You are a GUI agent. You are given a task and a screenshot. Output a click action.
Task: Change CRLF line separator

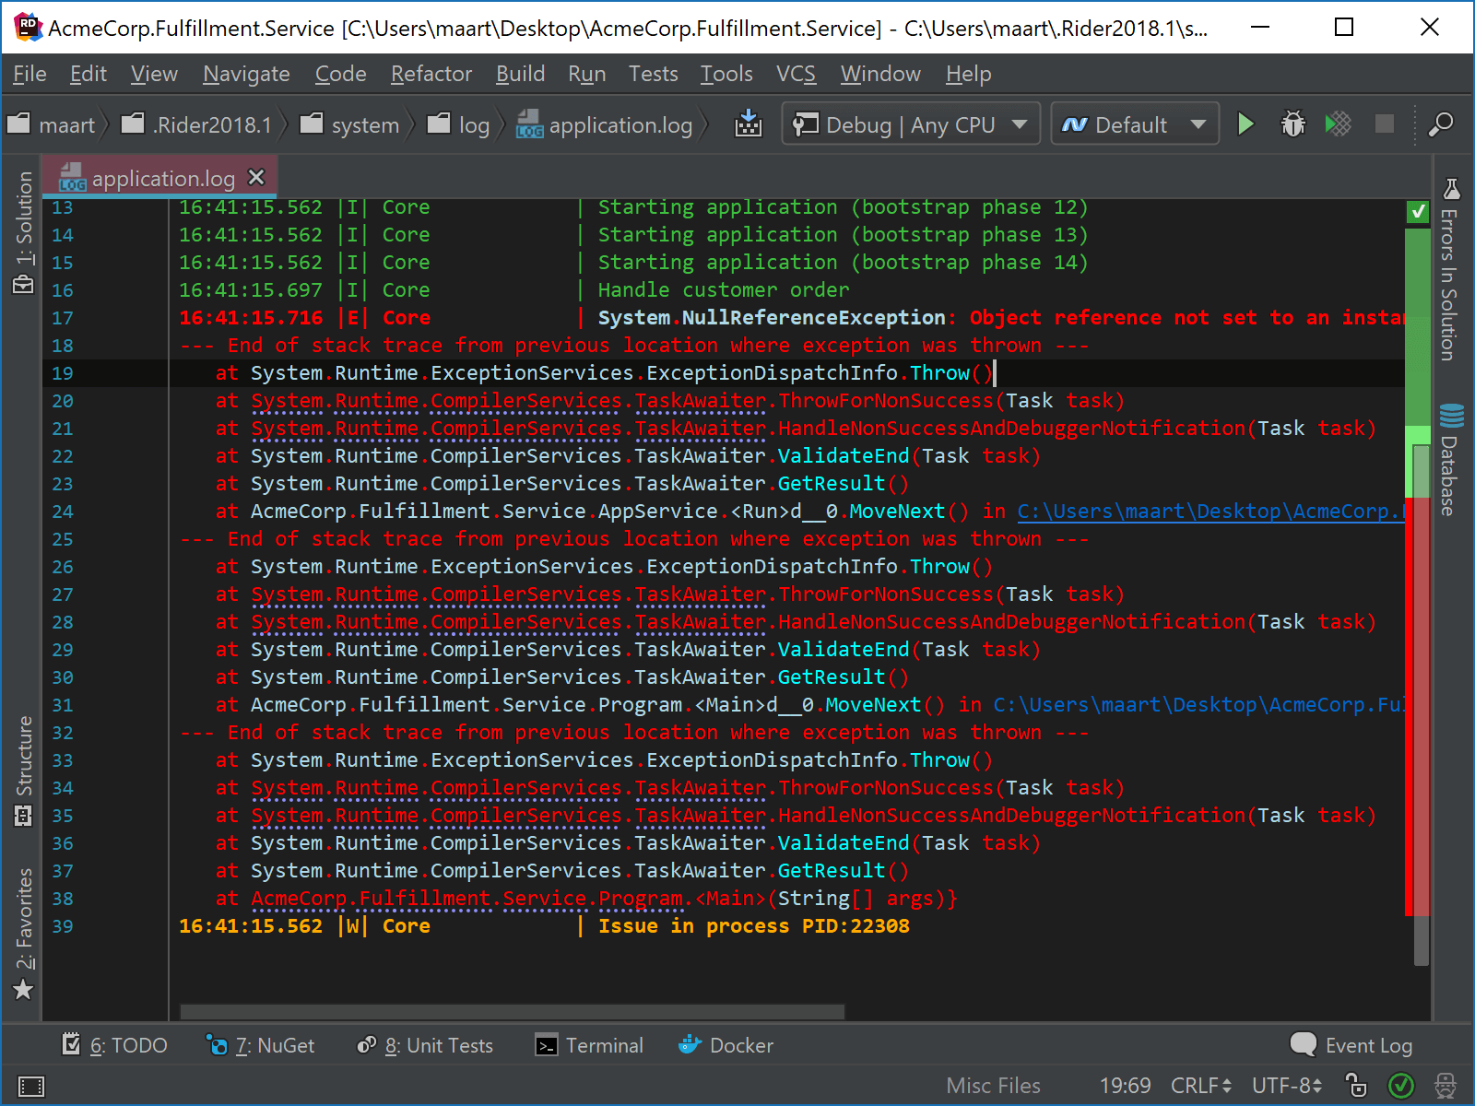1201,1086
